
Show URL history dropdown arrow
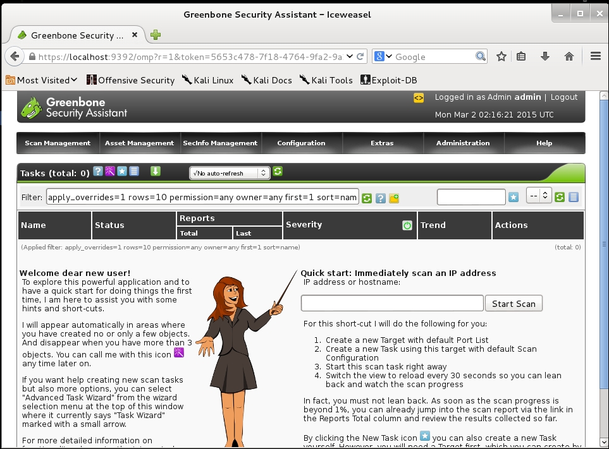(350, 57)
